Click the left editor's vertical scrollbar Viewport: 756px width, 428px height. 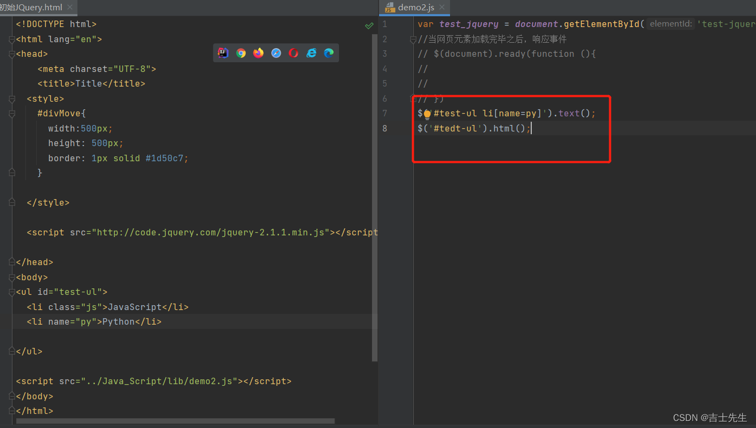375,197
